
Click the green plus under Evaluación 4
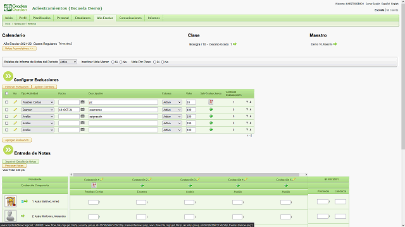238,185
